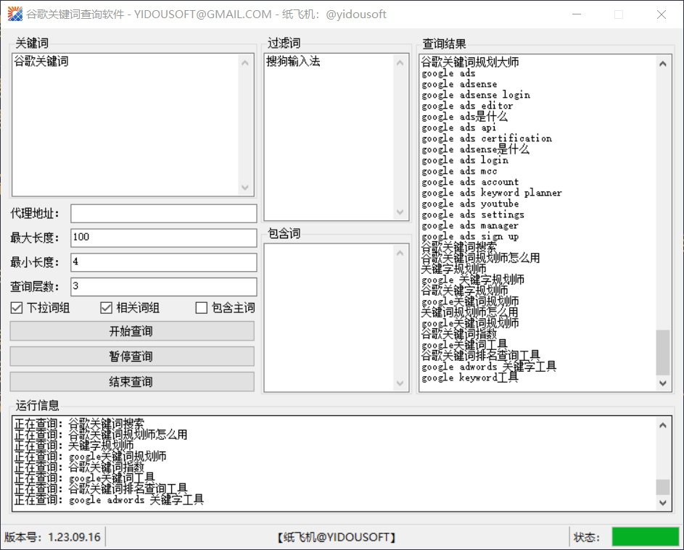The image size is (684, 550).
Task: Click the 最大长度 field showing 100
Action: (164, 238)
